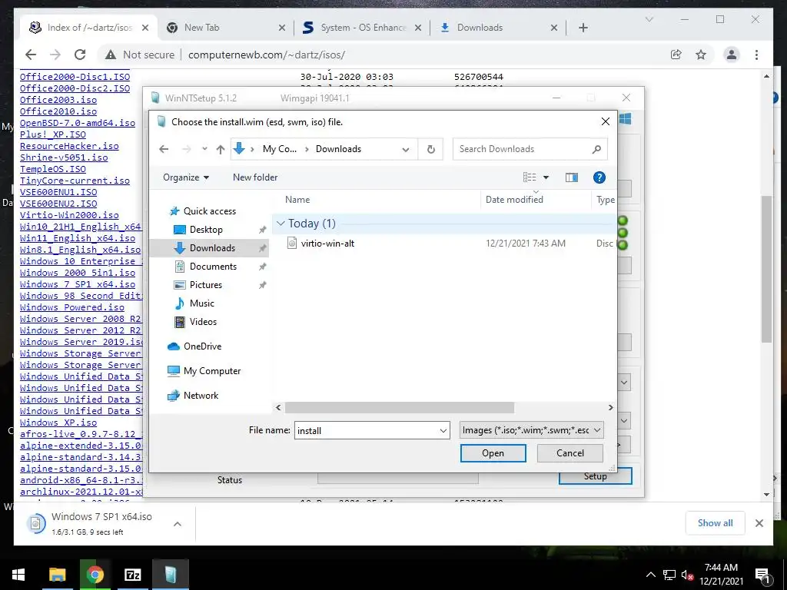Open a new Chrome tab

click(583, 28)
